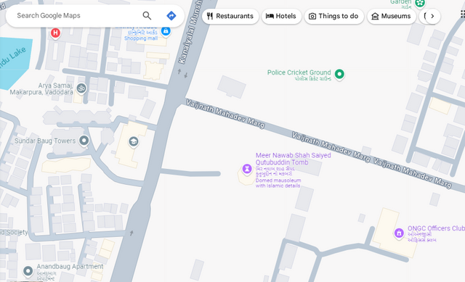Click Arya Samaj, Makarpura, Vadodara label
The width and height of the screenshot is (465, 282).
click(x=41, y=88)
